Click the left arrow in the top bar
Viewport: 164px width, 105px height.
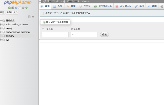(x=40, y=1)
